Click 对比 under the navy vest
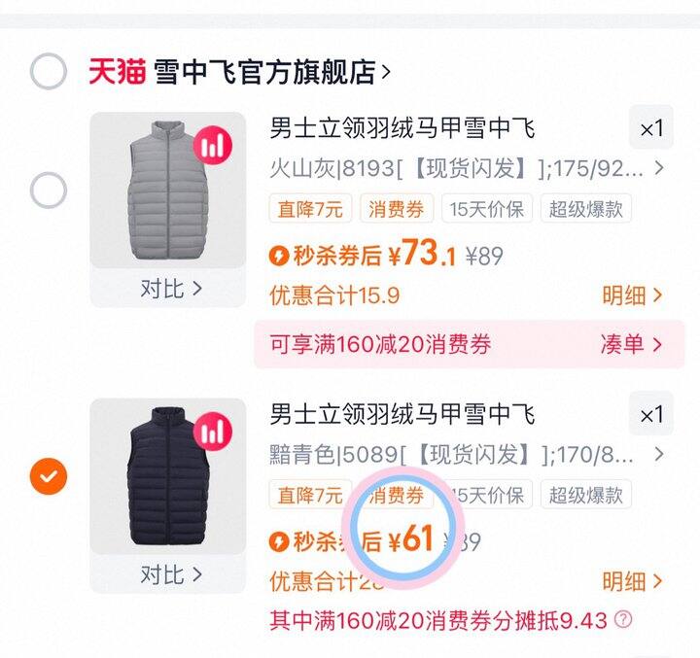700x658 pixels. (x=170, y=573)
